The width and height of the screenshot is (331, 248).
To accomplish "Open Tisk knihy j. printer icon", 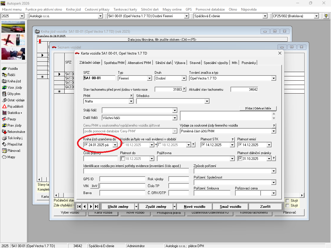I will pos(4,138).
